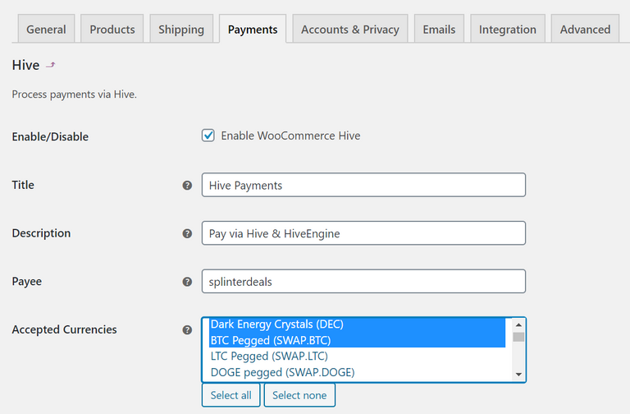This screenshot has height=414, width=630.
Task: Toggle Enable WooCommerce Hive checkbox
Action: [208, 136]
